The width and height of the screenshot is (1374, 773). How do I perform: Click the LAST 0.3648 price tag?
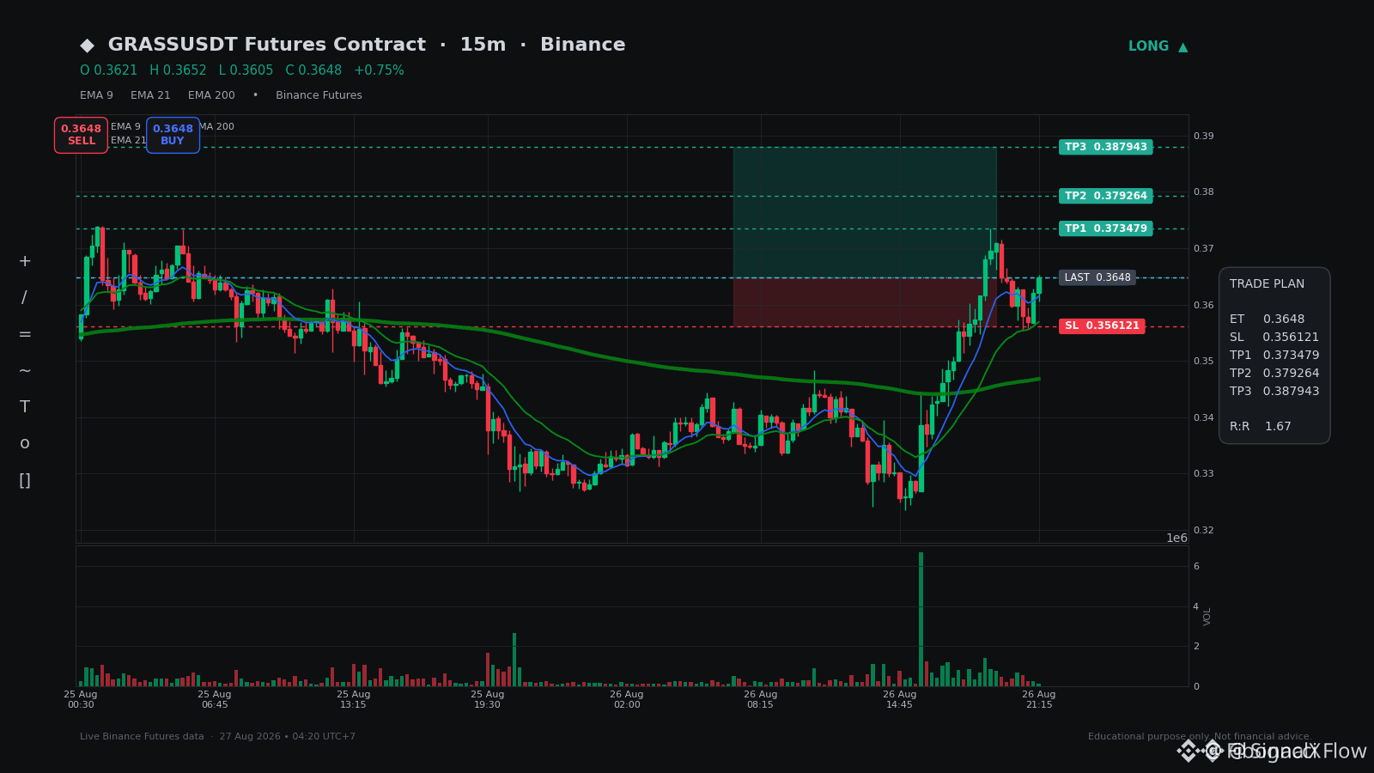pos(1097,277)
